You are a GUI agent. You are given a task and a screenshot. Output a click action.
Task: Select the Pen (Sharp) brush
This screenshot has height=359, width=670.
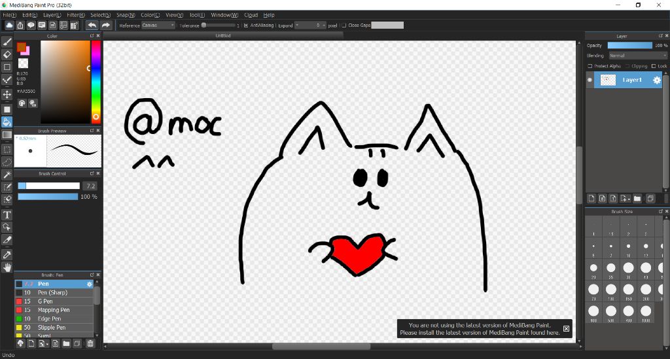54,292
